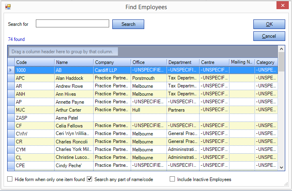Confirm selection with the OK button
Screen dimensions: 292x191
click(269, 24)
